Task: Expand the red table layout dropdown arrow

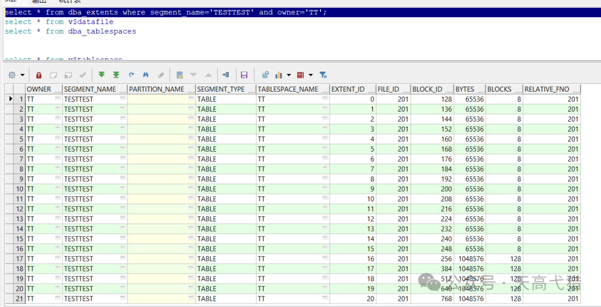Action: pyautogui.click(x=311, y=75)
